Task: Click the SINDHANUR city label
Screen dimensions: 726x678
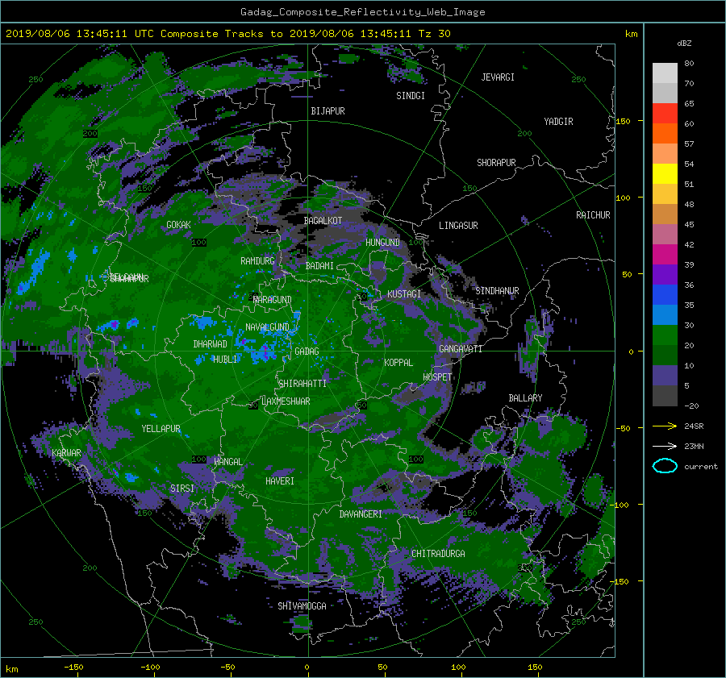Action: [x=497, y=291]
